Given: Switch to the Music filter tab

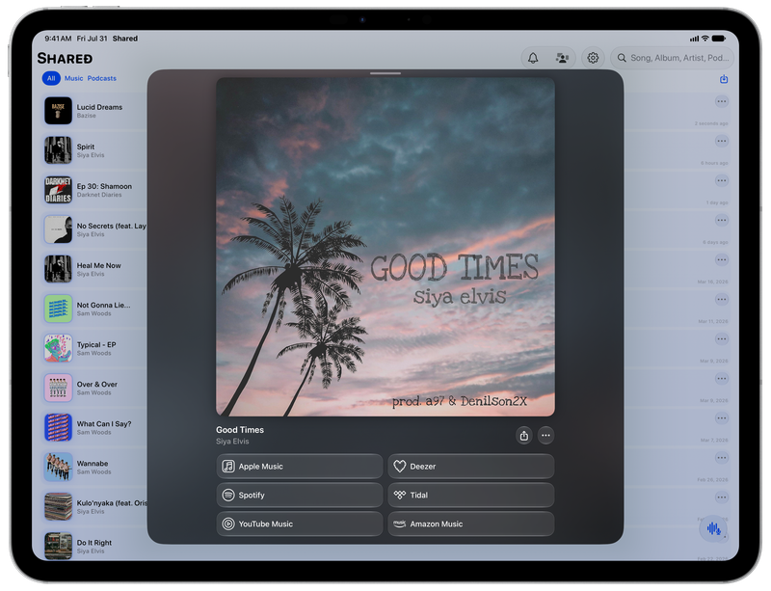Looking at the screenshot, I should click(74, 78).
